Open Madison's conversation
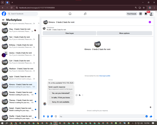 tap(19, 70)
